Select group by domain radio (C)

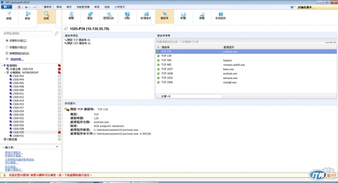[x=7, y=40]
